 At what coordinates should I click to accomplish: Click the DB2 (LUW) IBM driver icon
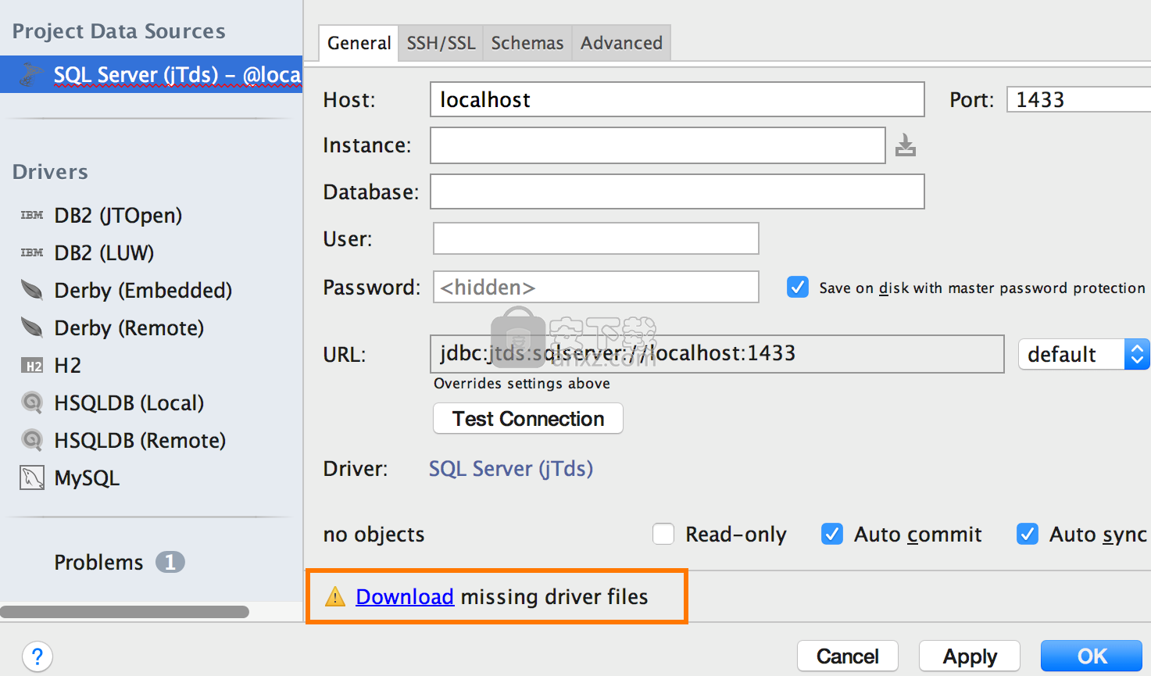coord(32,252)
